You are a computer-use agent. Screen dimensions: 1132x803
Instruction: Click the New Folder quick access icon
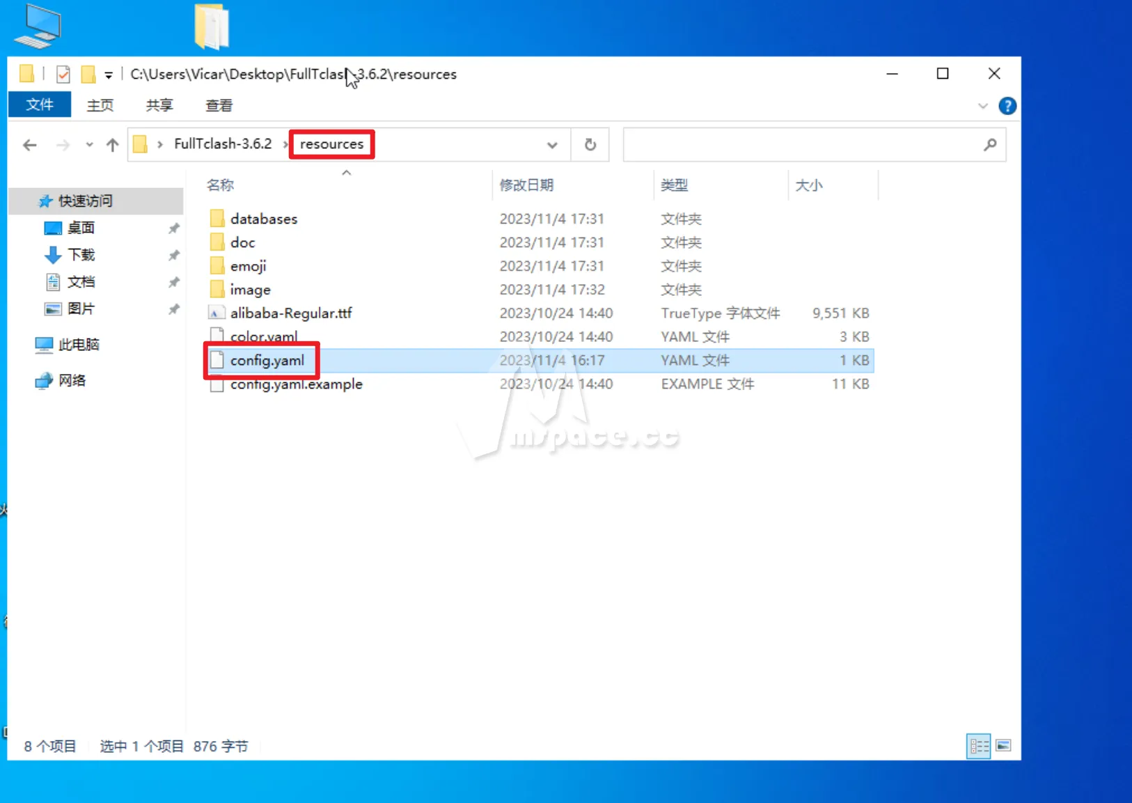pyautogui.click(x=88, y=74)
